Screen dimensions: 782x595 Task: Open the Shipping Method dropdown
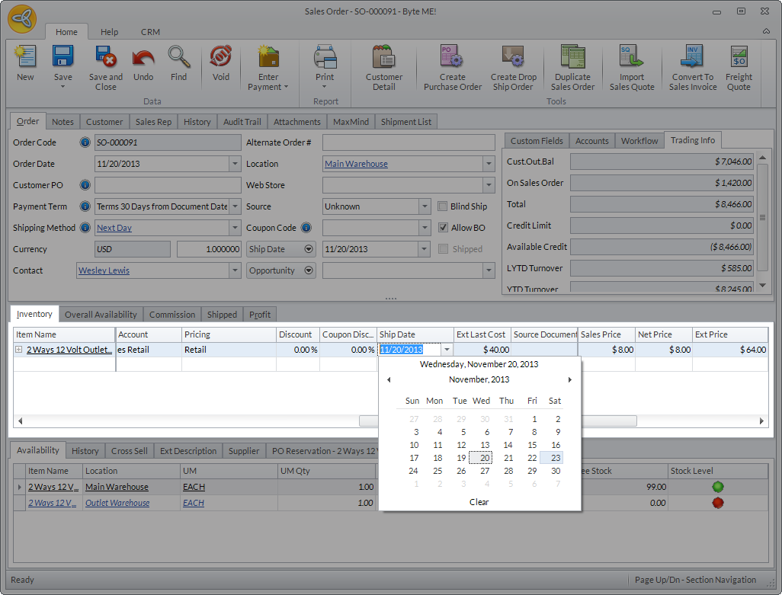tap(235, 228)
